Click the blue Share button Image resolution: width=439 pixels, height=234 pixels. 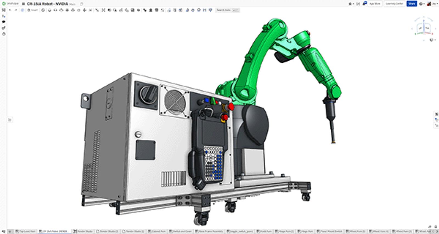[x=412, y=4]
